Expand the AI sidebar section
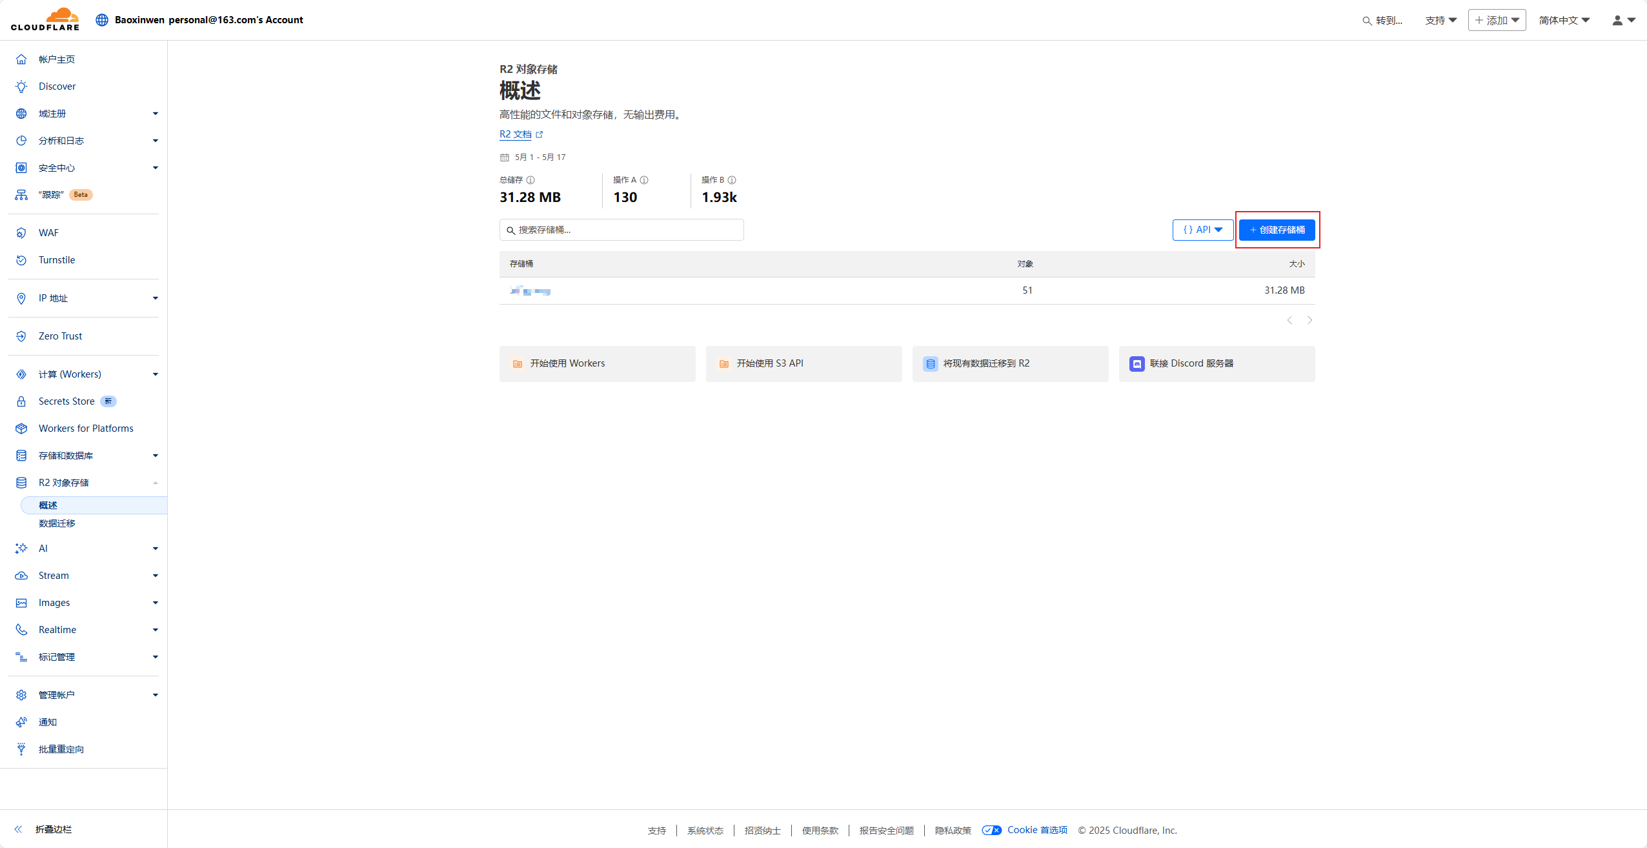The image size is (1647, 848). [x=156, y=549]
